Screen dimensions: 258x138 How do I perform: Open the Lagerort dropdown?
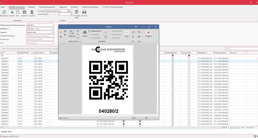pos(52,32)
